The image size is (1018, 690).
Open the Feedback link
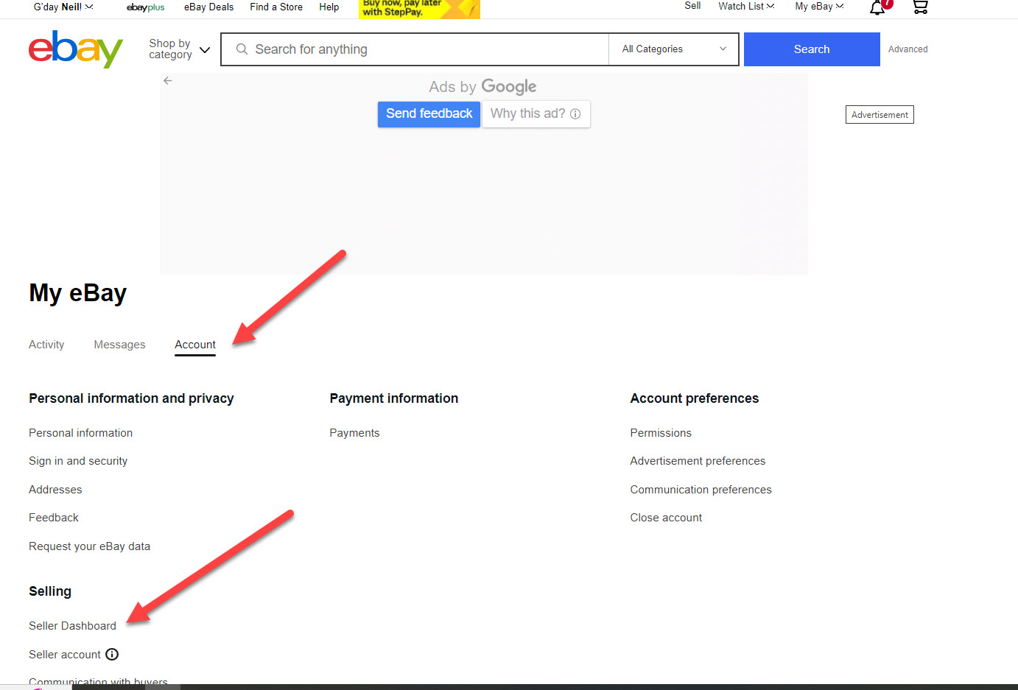(x=53, y=518)
